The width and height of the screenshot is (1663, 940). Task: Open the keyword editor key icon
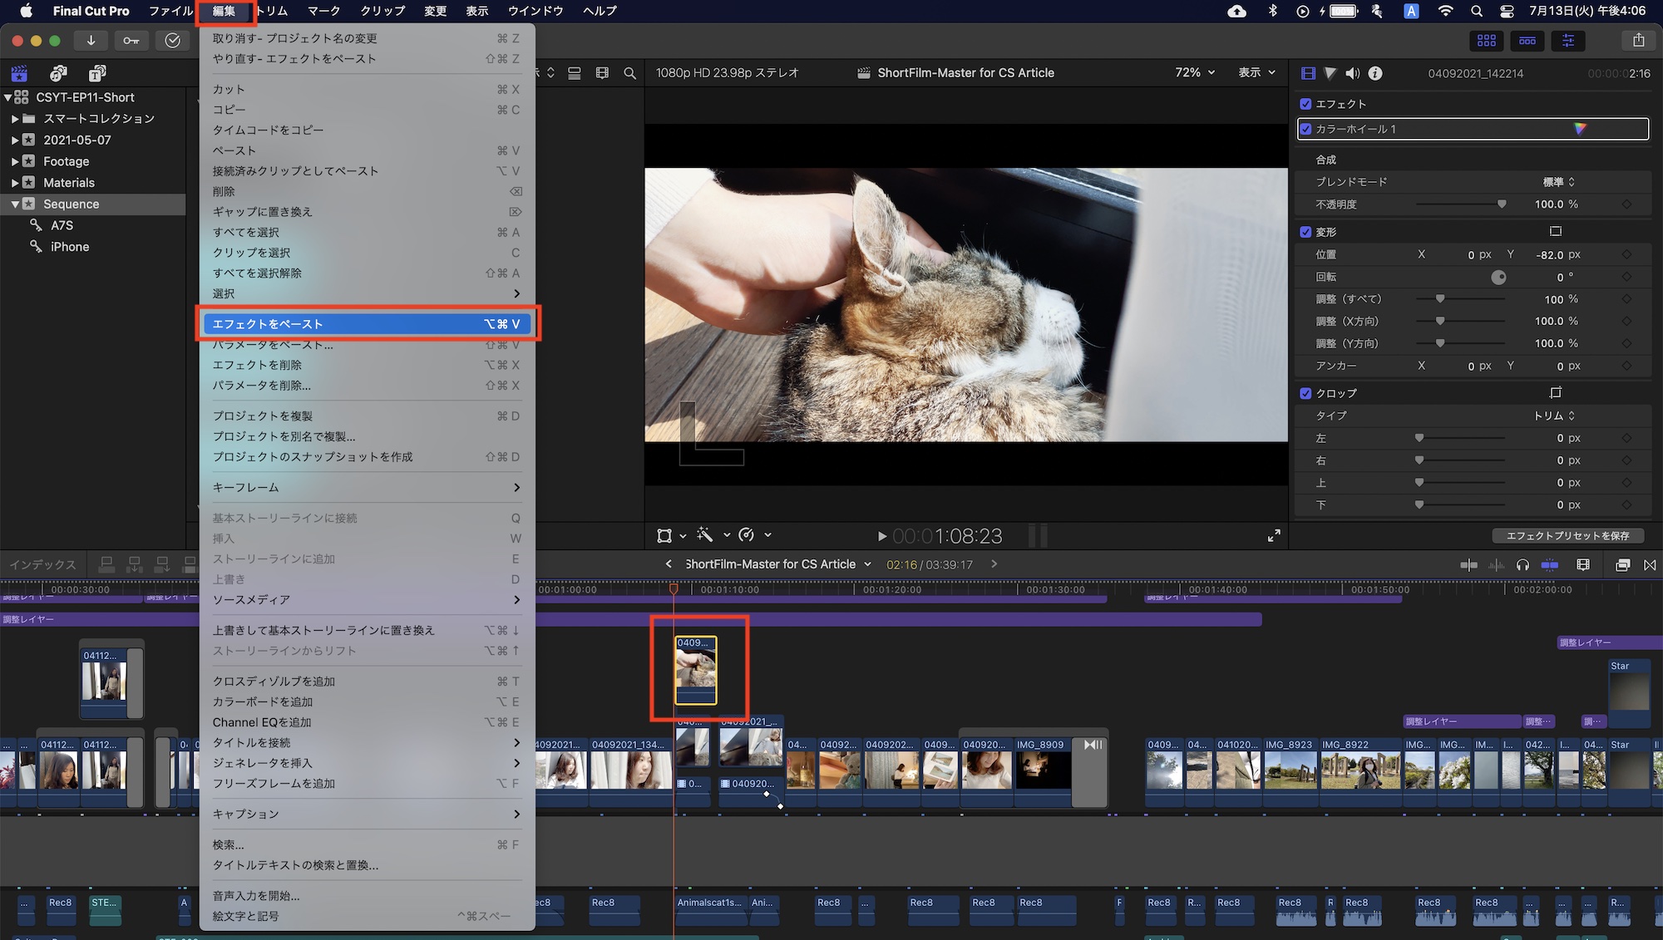pos(131,40)
